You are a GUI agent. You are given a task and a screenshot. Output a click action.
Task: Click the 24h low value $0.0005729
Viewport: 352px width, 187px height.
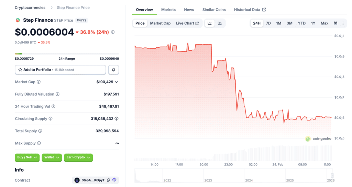pyautogui.click(x=24, y=59)
